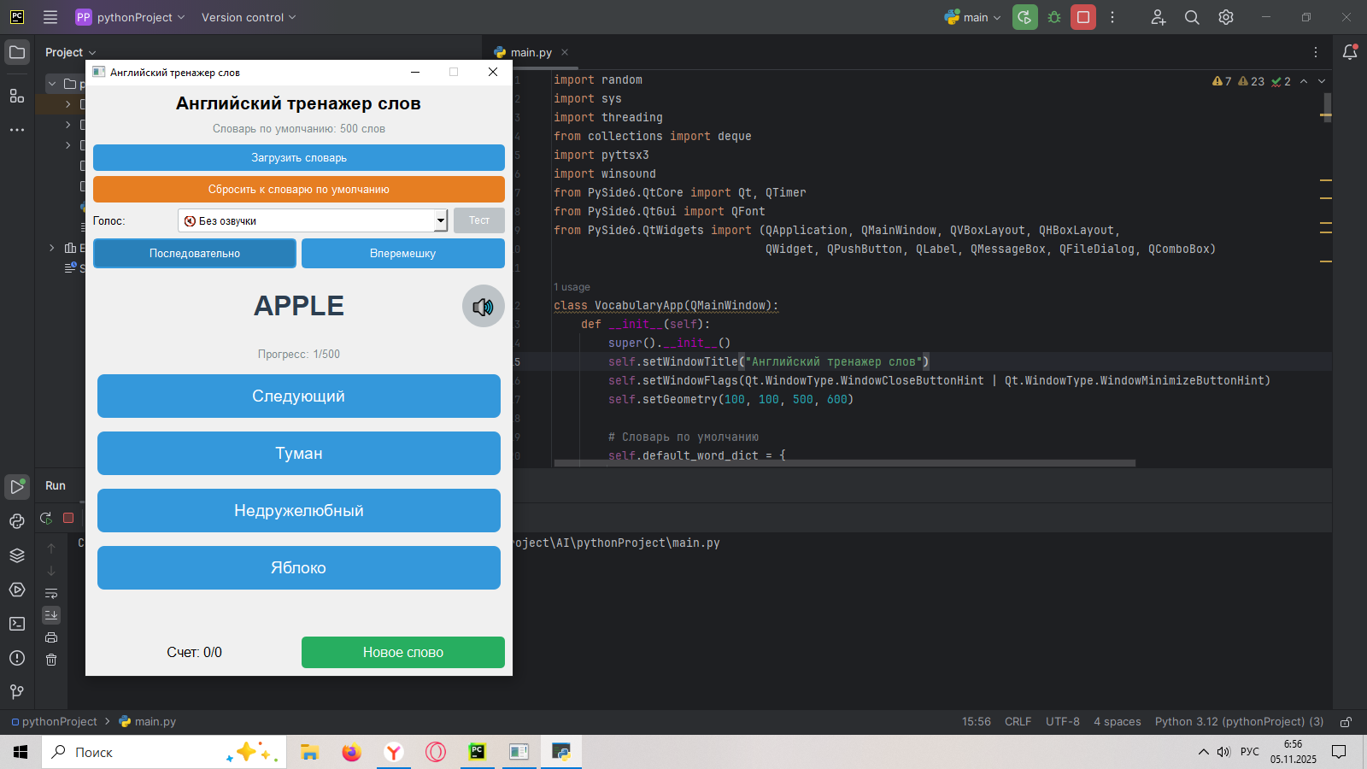Image resolution: width=1367 pixels, height=769 pixels.
Task: Toggle read-only lock icon in status bar
Action: (x=1346, y=722)
